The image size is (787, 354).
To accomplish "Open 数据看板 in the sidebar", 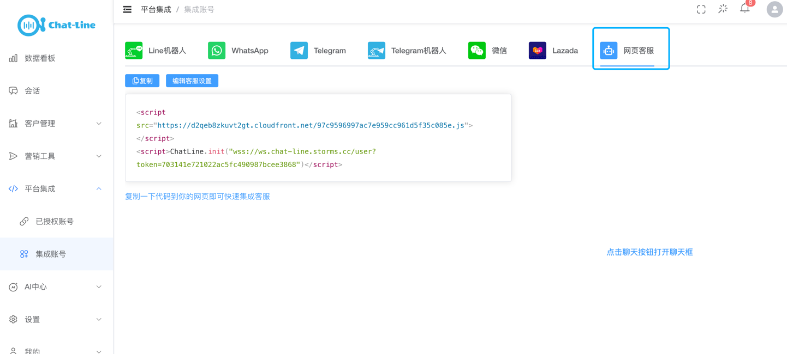I will [x=57, y=58].
